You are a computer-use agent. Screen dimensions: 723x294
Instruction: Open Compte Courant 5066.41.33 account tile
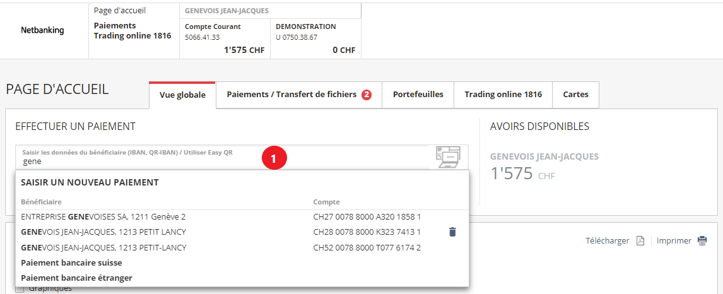pyautogui.click(x=225, y=38)
